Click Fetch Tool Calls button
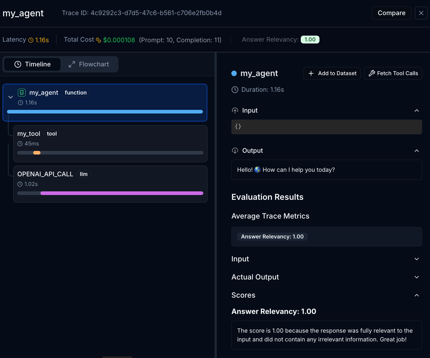430x358 pixels. tap(393, 73)
